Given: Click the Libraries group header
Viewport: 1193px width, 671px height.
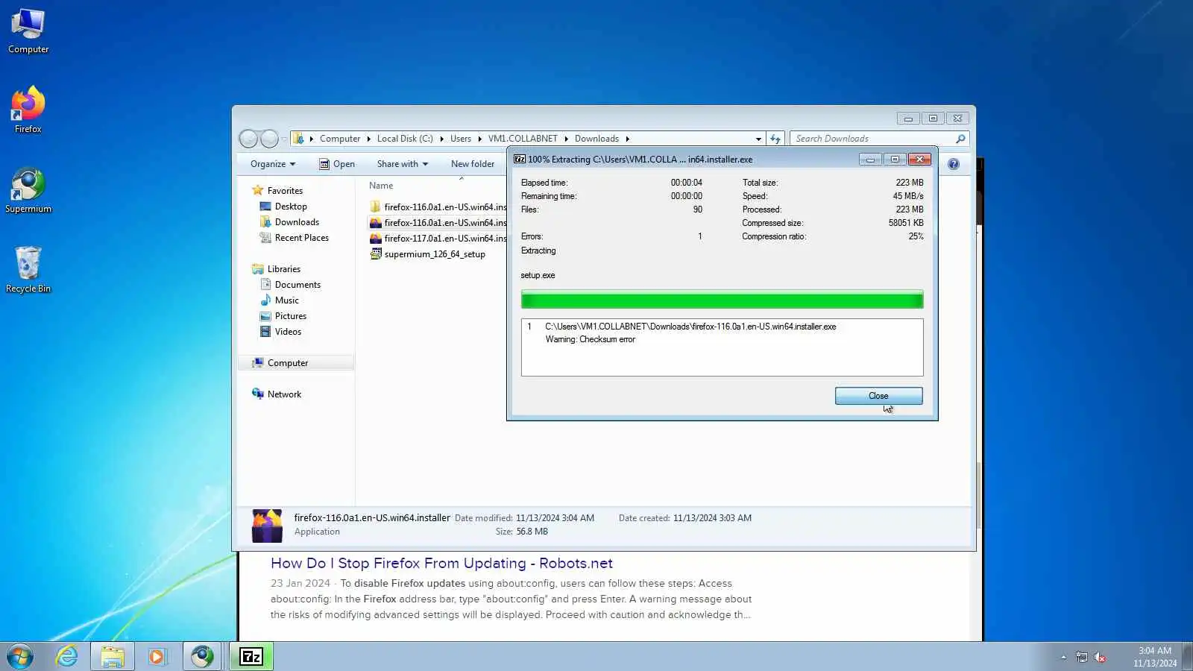Looking at the screenshot, I should point(277,269).
